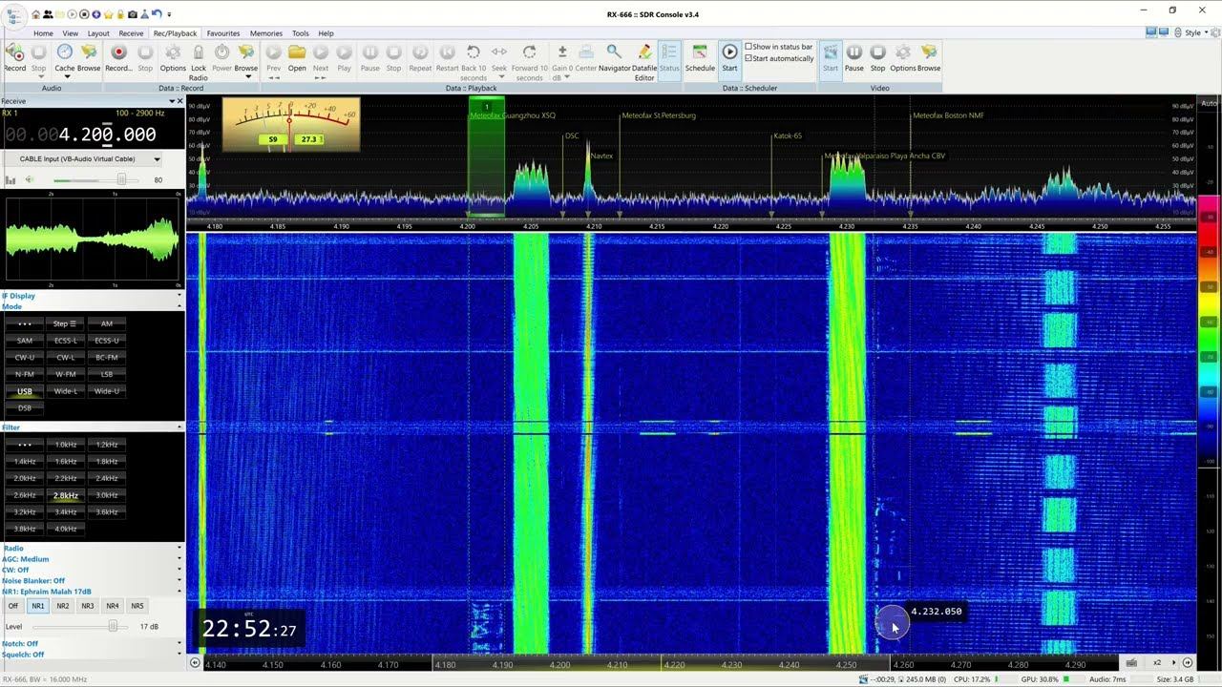Click the star favourites icon in quick access toolbar
The image size is (1222, 687).
point(109,14)
